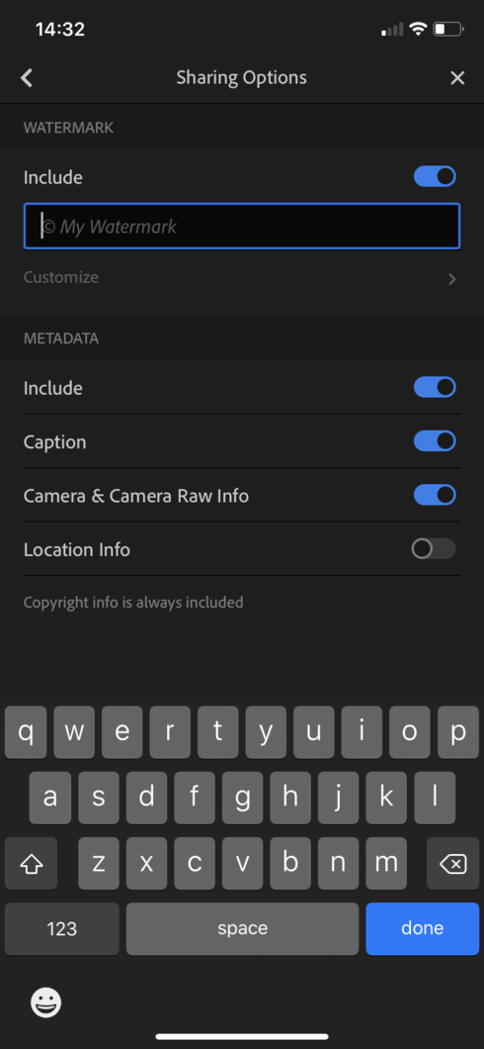Tap the done key

click(x=423, y=928)
